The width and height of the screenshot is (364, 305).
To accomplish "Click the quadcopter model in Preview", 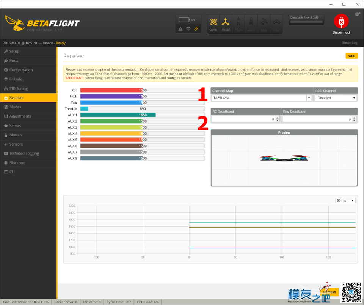I will (285, 158).
